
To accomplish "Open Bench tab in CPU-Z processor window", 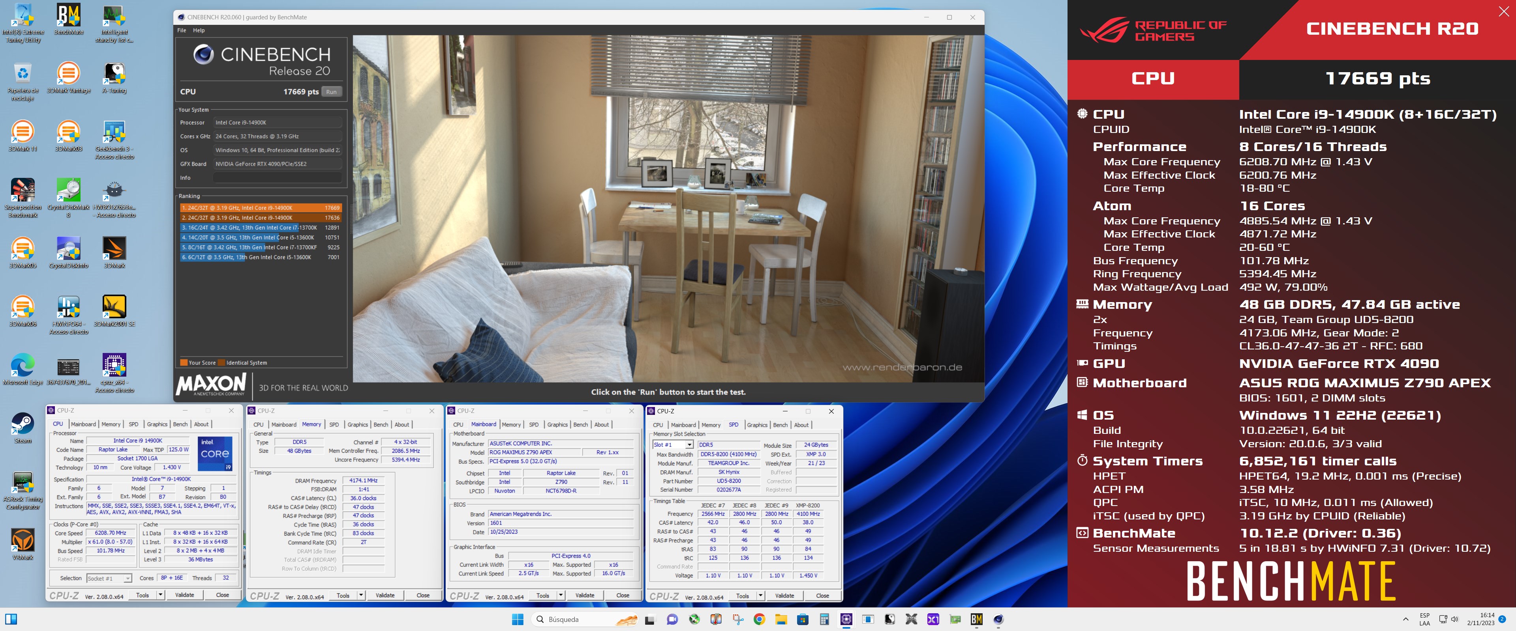I will pyautogui.click(x=180, y=424).
